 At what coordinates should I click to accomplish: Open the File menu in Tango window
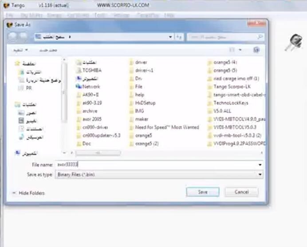[10, 15]
